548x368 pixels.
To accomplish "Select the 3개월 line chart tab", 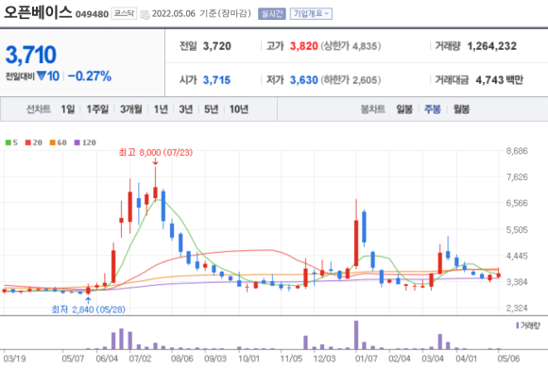I will pyautogui.click(x=131, y=109).
